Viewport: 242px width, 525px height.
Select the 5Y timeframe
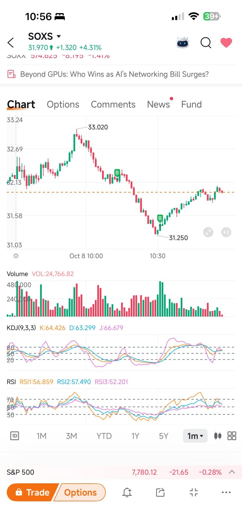(x=164, y=436)
